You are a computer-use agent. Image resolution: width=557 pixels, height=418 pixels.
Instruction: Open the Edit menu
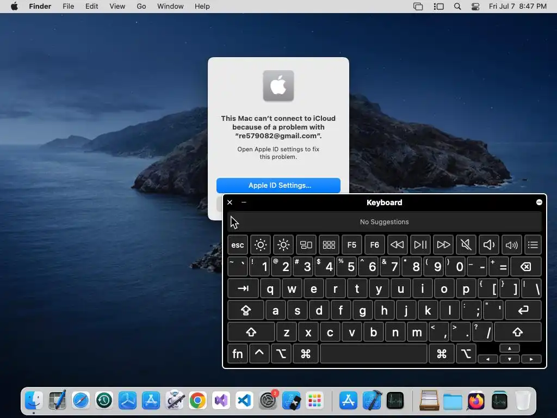tap(91, 7)
